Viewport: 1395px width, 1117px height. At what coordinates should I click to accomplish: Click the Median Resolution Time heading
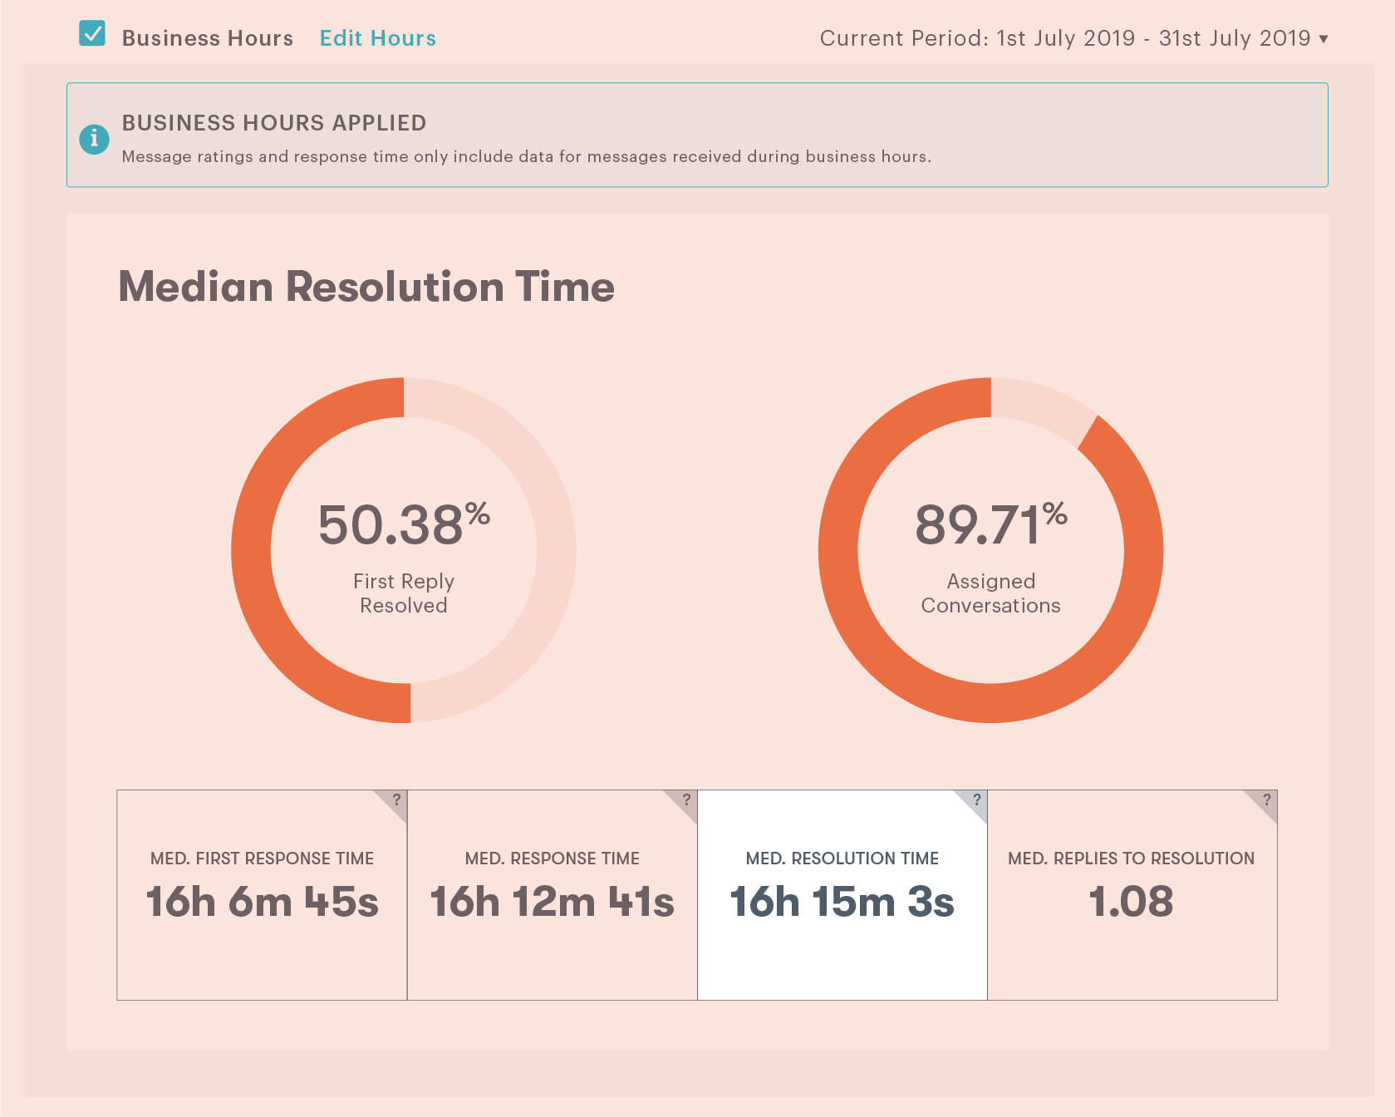[366, 287]
